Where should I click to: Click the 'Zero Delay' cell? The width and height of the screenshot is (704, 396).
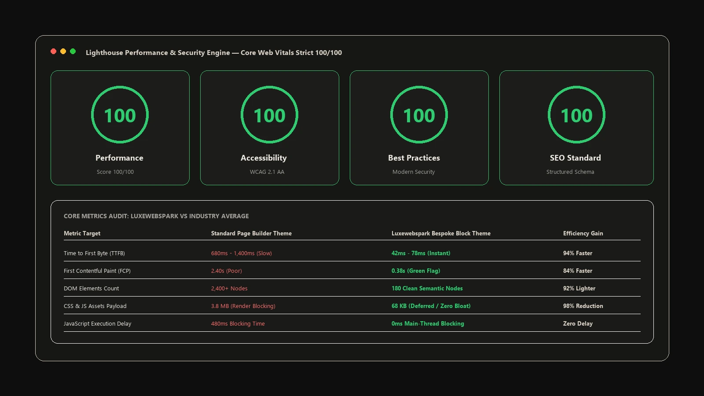point(578,324)
